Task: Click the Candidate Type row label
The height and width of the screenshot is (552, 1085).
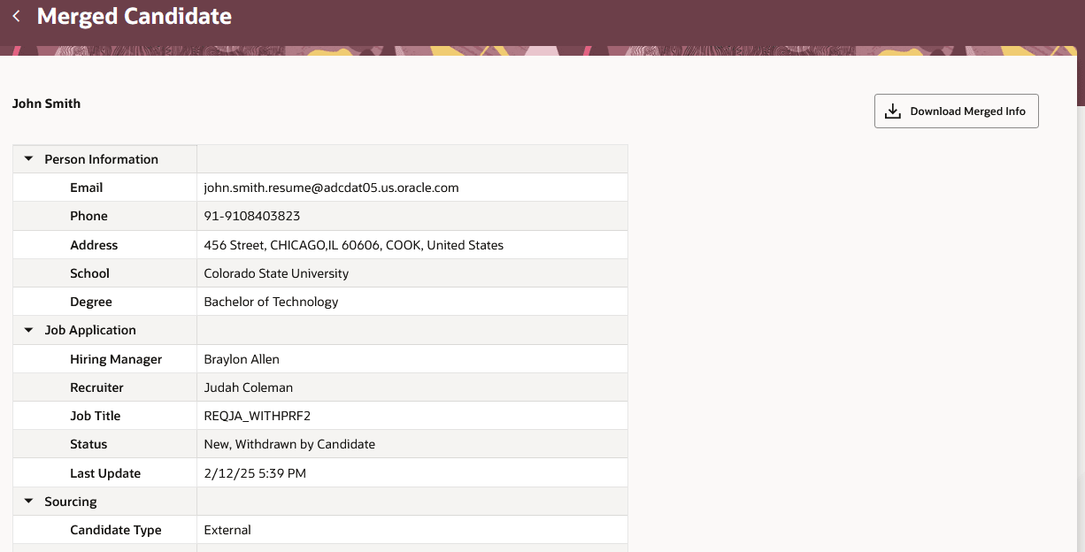Action: [x=116, y=530]
